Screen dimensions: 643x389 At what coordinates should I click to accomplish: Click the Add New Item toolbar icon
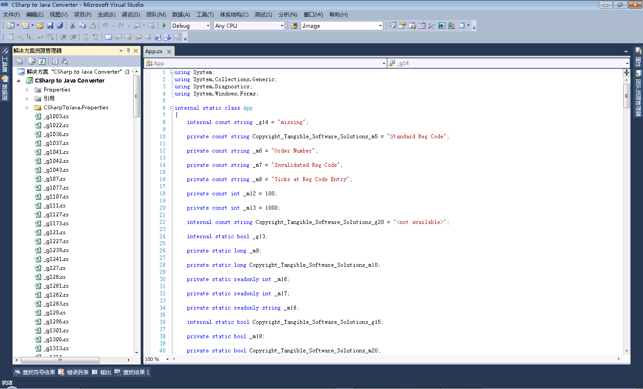click(25, 25)
